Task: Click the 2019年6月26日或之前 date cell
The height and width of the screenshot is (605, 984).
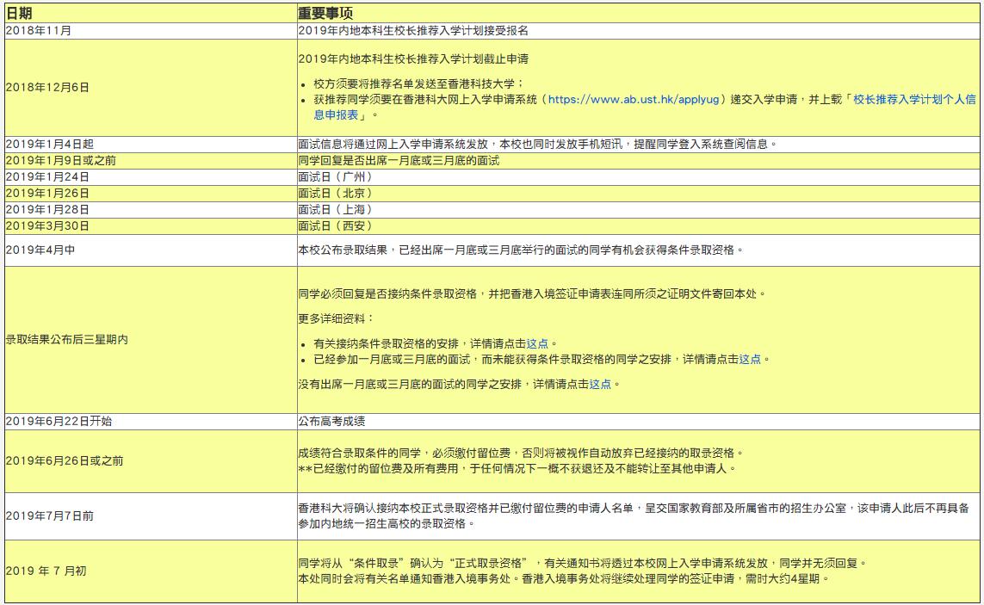Action: (65, 460)
